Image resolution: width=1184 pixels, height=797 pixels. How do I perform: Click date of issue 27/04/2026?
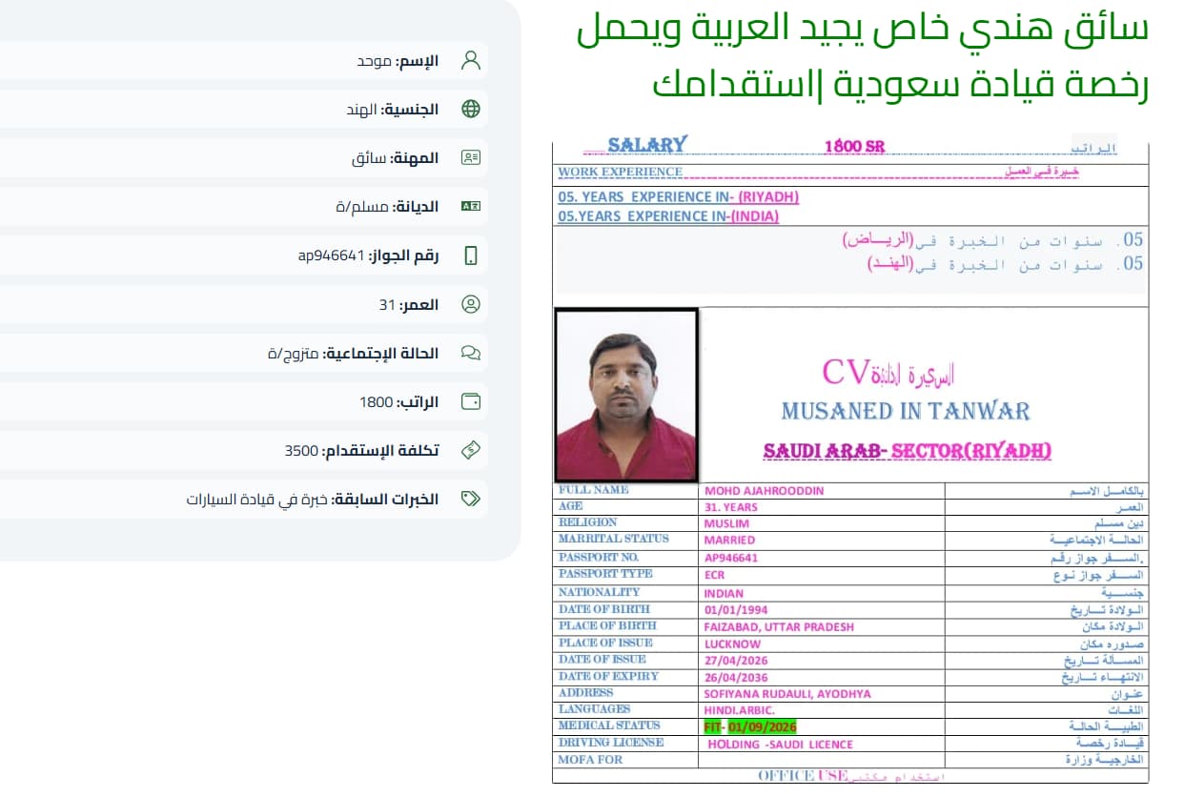click(736, 661)
